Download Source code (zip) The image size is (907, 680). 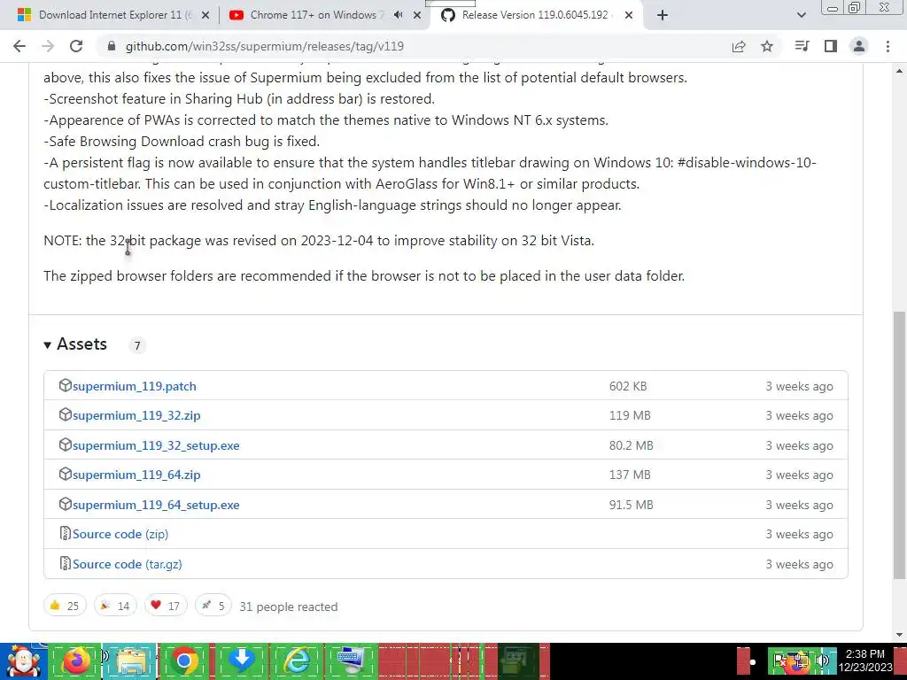120,534
